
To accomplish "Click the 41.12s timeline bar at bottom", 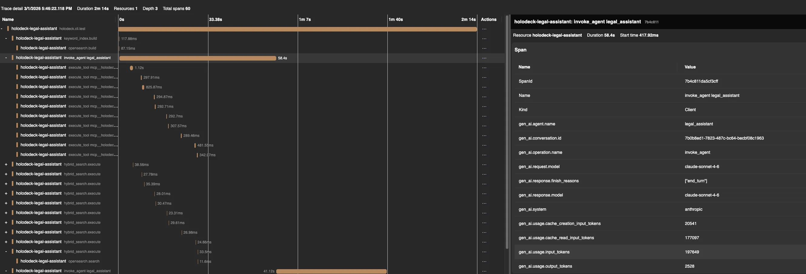I will point(331,271).
